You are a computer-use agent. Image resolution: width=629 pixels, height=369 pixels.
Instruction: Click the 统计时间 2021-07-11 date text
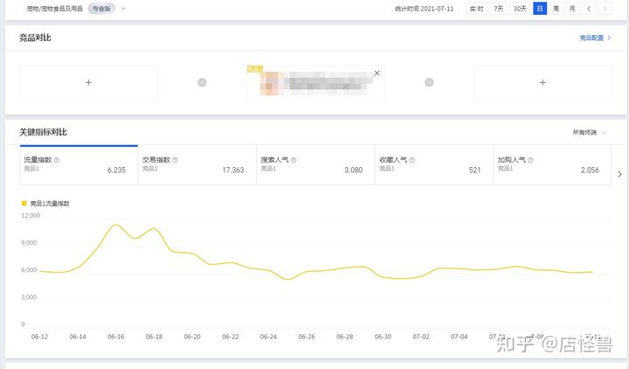(424, 9)
